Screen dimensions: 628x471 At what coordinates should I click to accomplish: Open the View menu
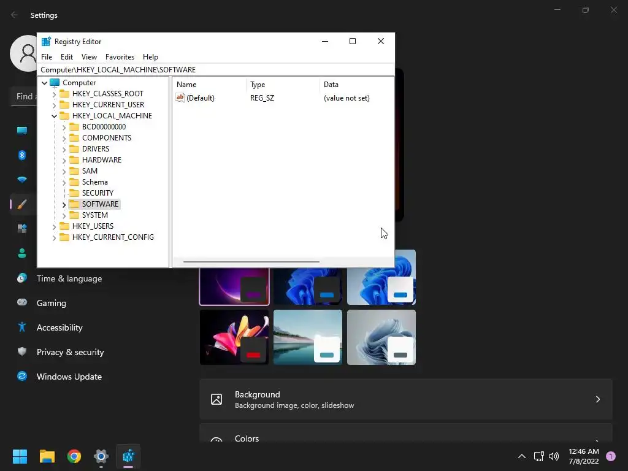89,57
